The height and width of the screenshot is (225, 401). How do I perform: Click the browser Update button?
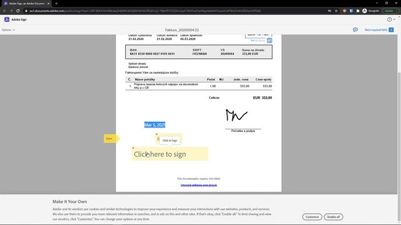pos(390,11)
